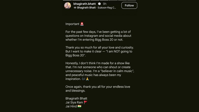Screen dimensions: 199x112
Task: Click the 'Jai Hind' text
Action: click(x=71, y=106)
